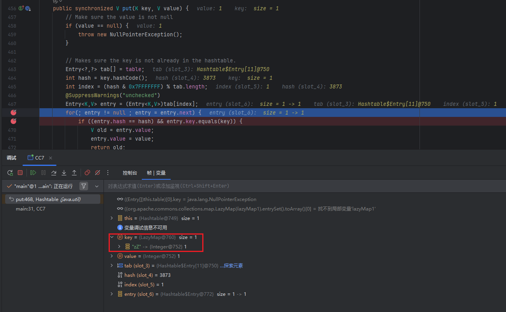Step Out of the current method
Image resolution: width=506 pixels, height=312 pixels.
[x=74, y=173]
